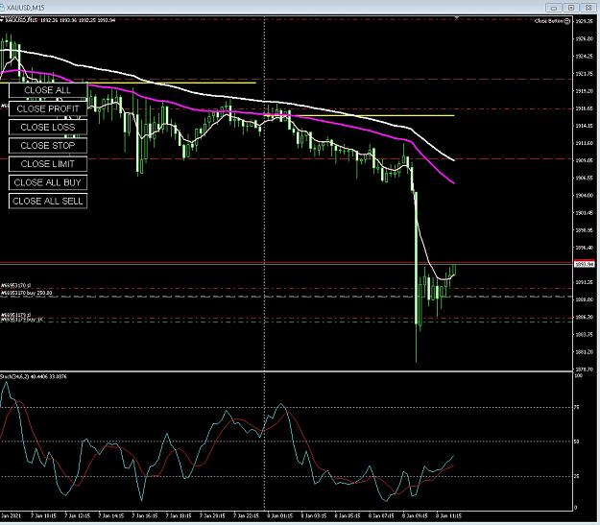Click the Close Button expert smiley icon
The height and width of the screenshot is (525, 600).
point(567,21)
